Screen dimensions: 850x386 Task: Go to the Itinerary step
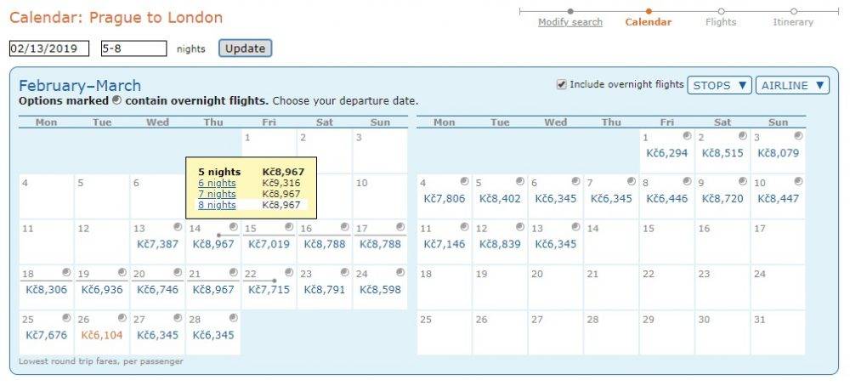[792, 22]
